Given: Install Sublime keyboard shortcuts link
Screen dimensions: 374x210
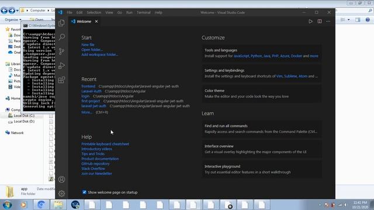Looking at the screenshot, I should (290, 76).
